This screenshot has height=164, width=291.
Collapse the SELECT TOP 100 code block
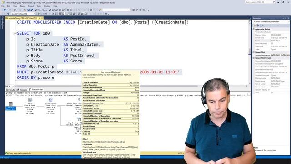coord(15,33)
